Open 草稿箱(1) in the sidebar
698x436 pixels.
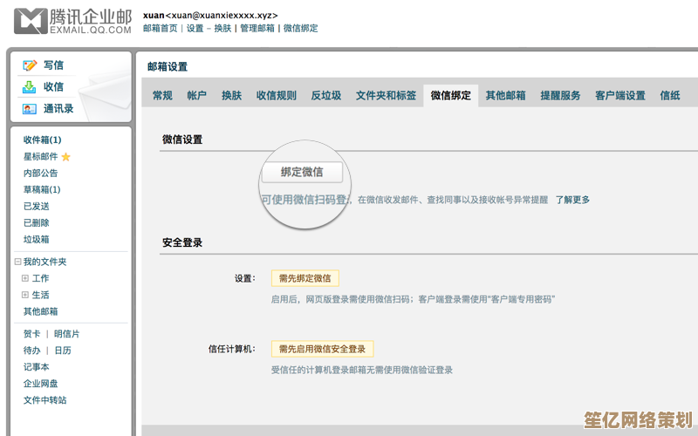(x=42, y=189)
